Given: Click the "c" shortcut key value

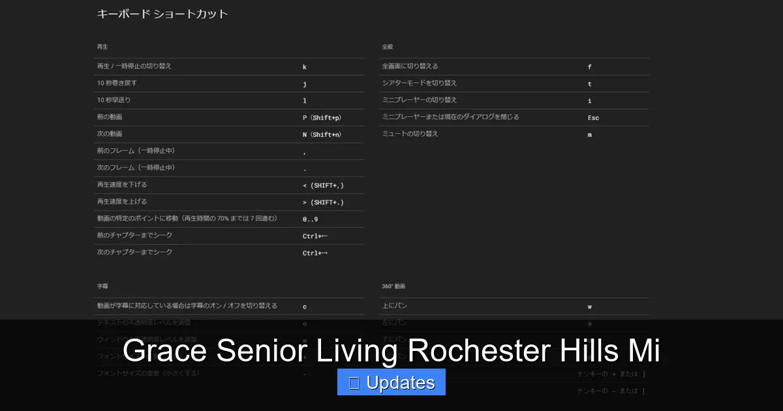Looking at the screenshot, I should point(305,307).
